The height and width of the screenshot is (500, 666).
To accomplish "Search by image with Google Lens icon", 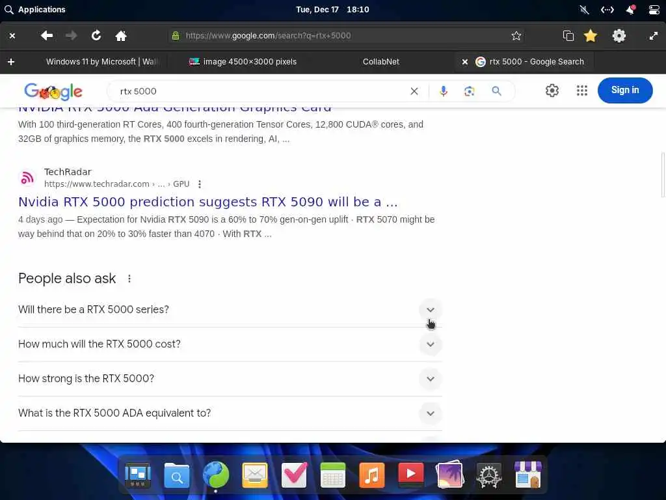I will coord(470,91).
